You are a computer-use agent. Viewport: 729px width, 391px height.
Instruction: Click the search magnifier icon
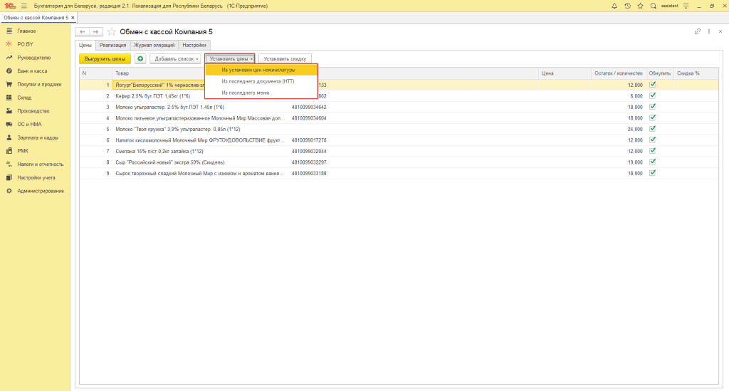point(654,6)
